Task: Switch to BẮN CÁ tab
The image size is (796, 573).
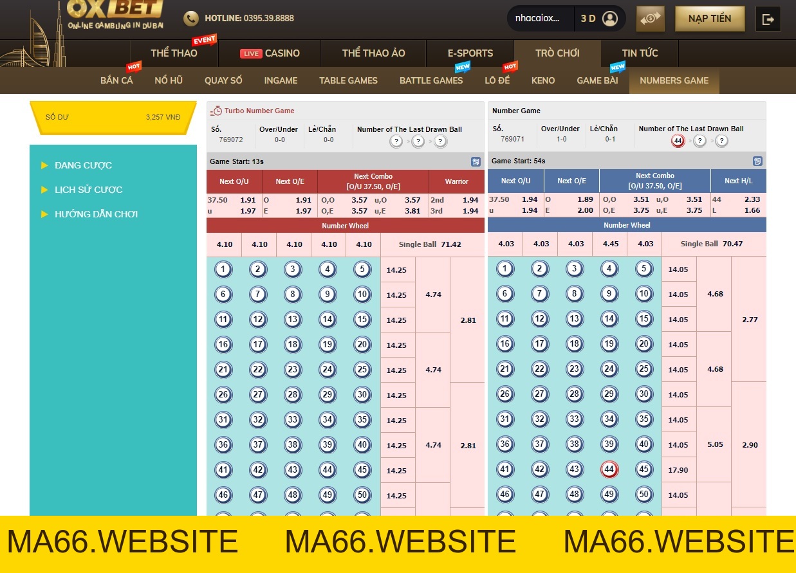Action: pyautogui.click(x=116, y=80)
